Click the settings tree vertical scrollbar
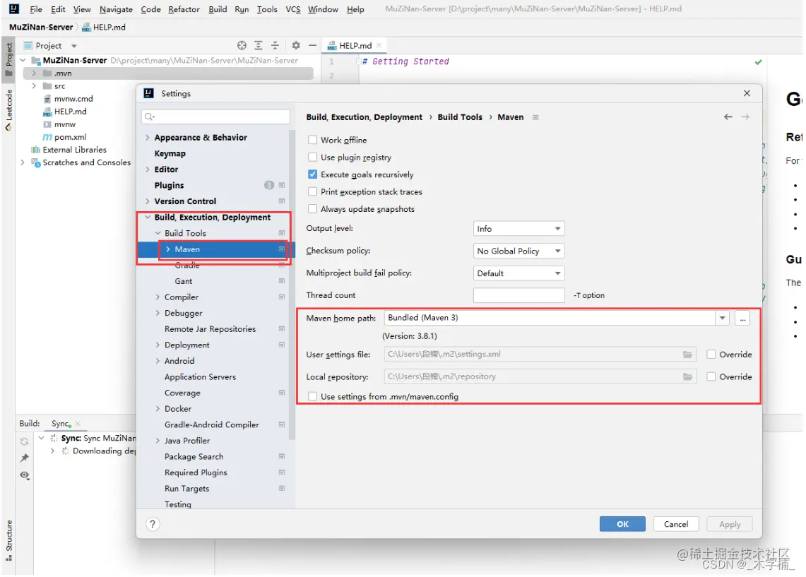 pos(292,285)
